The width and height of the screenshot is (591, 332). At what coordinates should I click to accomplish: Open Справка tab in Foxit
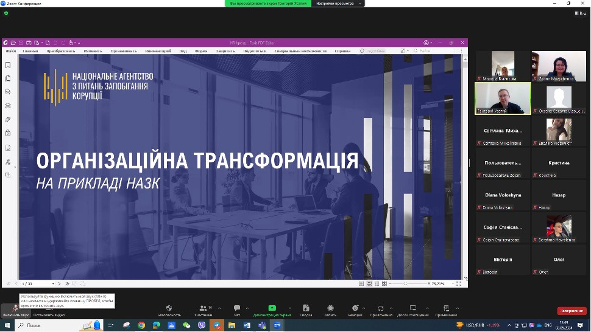pyautogui.click(x=342, y=50)
